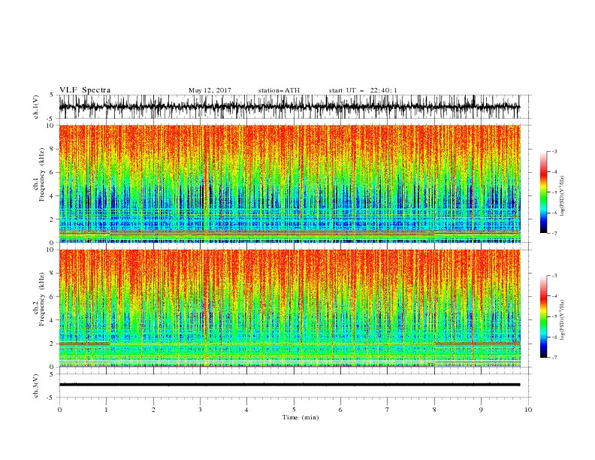The width and height of the screenshot is (595, 460).
Task: Click the ch.2 spectrogram color scale bar
Action: 543,316
